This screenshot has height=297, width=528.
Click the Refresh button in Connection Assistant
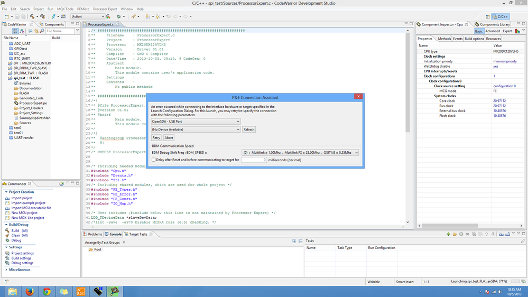tap(249, 129)
